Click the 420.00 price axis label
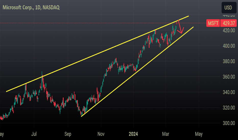 pos(229,31)
